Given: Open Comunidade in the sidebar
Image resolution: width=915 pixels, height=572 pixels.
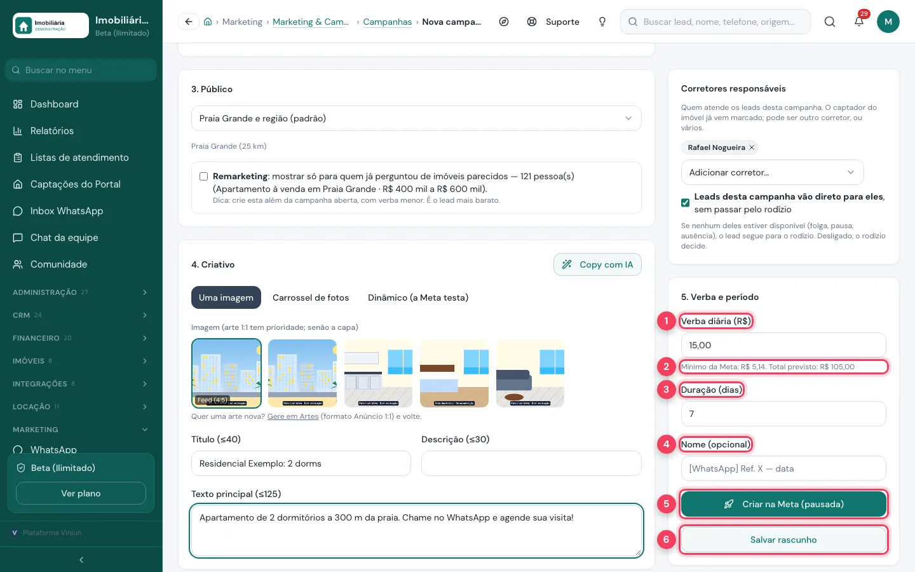Looking at the screenshot, I should point(81,264).
